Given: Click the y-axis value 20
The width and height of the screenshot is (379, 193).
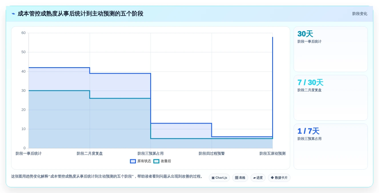Looking at the screenshot, I should tap(23, 110).
